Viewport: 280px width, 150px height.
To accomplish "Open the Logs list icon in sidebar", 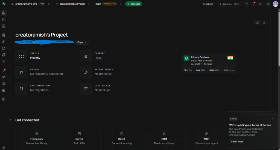I will [x=4, y=84].
